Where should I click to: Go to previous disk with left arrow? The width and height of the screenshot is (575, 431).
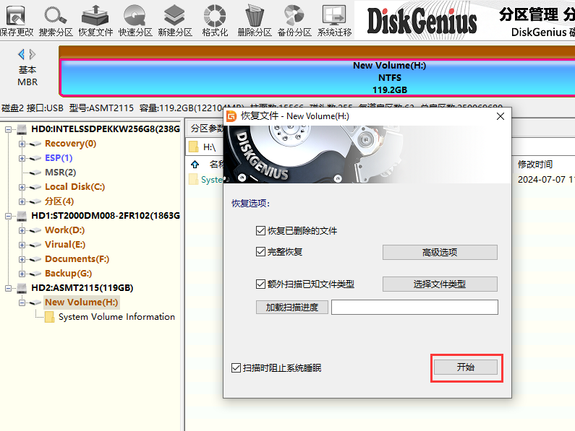click(21, 55)
